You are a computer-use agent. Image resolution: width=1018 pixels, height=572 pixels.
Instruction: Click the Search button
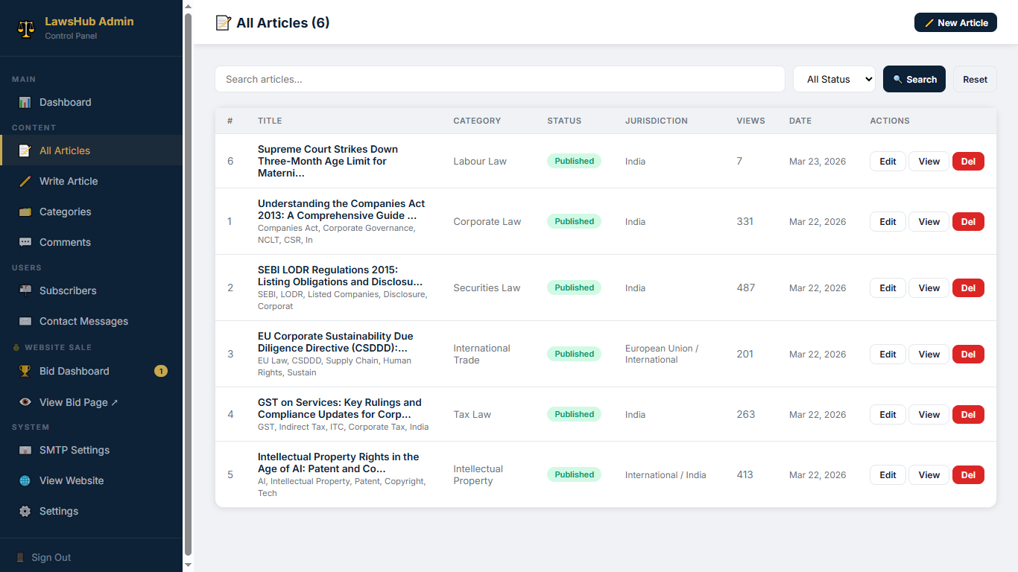(914, 79)
